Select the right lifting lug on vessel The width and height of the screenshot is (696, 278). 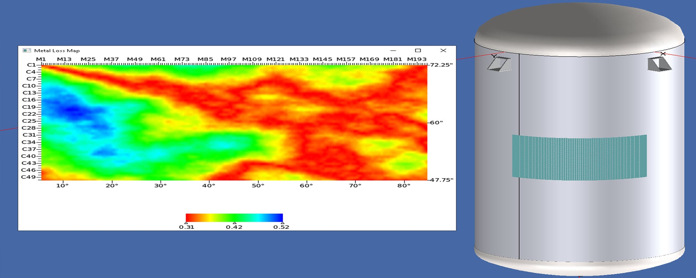tap(659, 64)
